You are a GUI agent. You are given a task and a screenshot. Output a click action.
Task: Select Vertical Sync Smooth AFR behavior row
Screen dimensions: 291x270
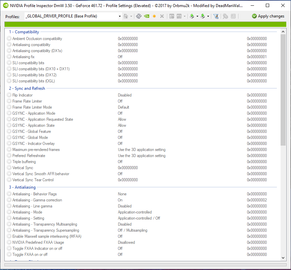(142, 174)
